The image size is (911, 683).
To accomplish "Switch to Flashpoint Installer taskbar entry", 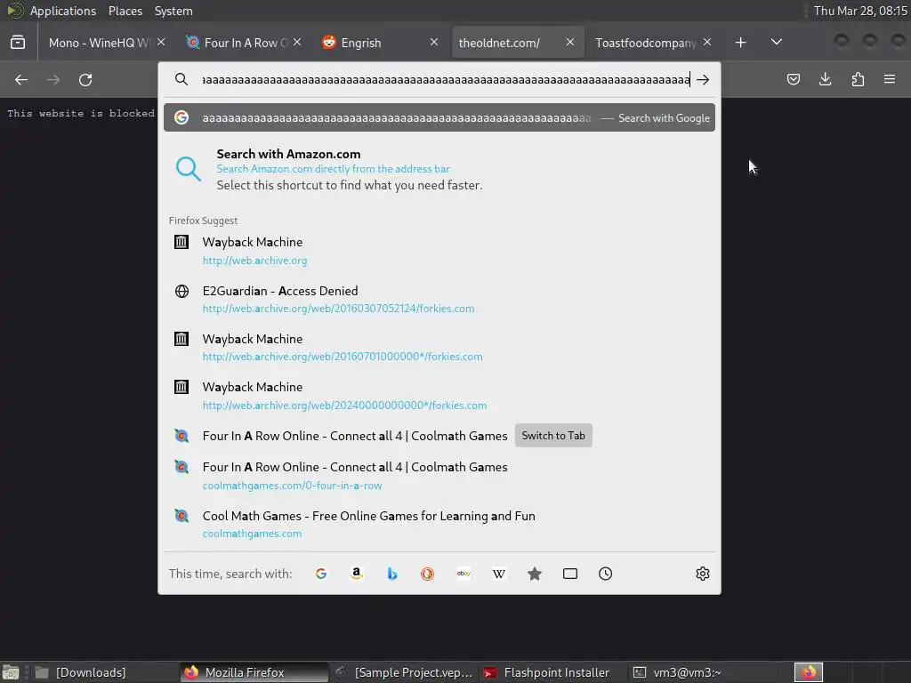I will tap(553, 672).
